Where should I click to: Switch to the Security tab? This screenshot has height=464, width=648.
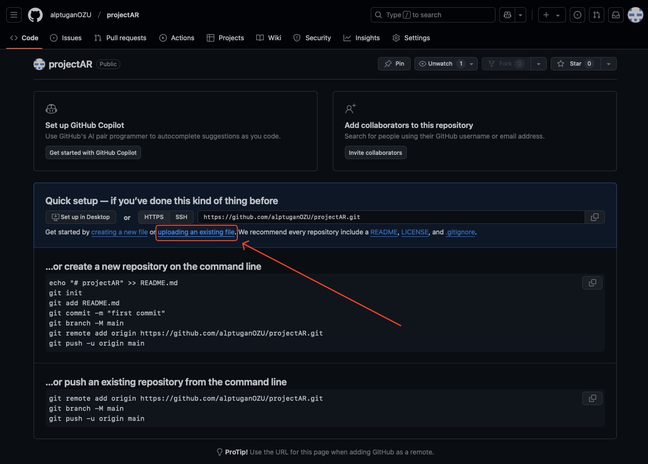[x=312, y=38]
